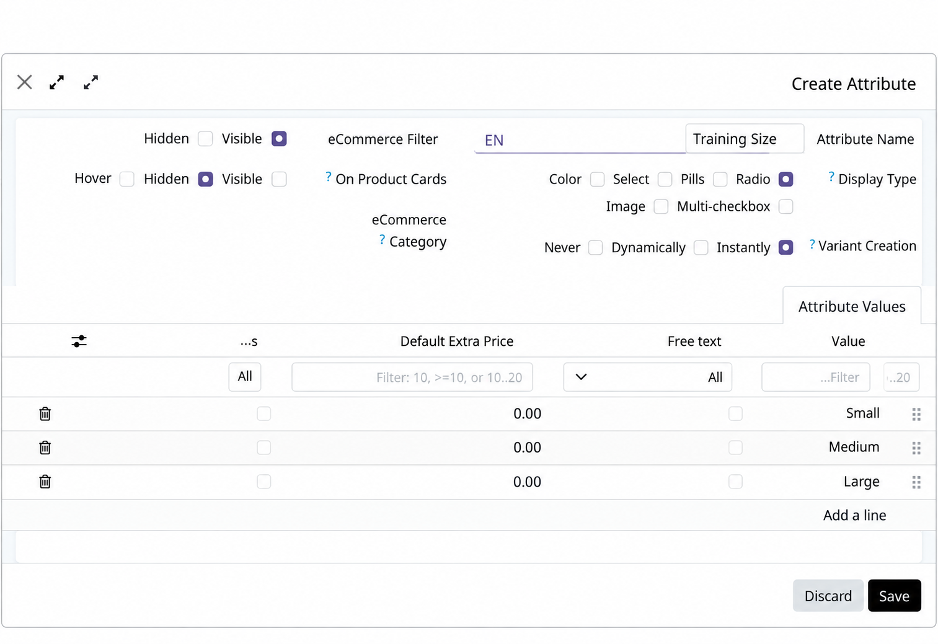Click help icon next to On Product Cards
Viewport: 938px width, 644px height.
coord(328,177)
